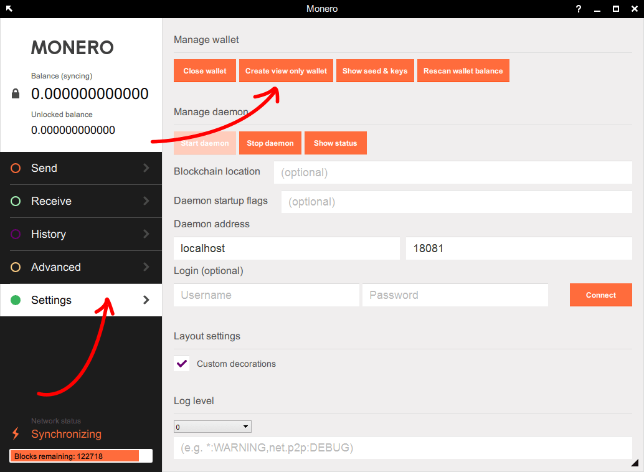Click the yellow circle icon next to Advanced

pyautogui.click(x=16, y=267)
